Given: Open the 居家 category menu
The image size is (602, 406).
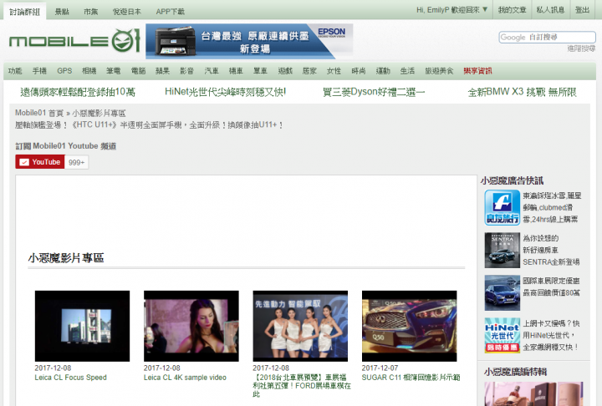Looking at the screenshot, I should pyautogui.click(x=309, y=71).
